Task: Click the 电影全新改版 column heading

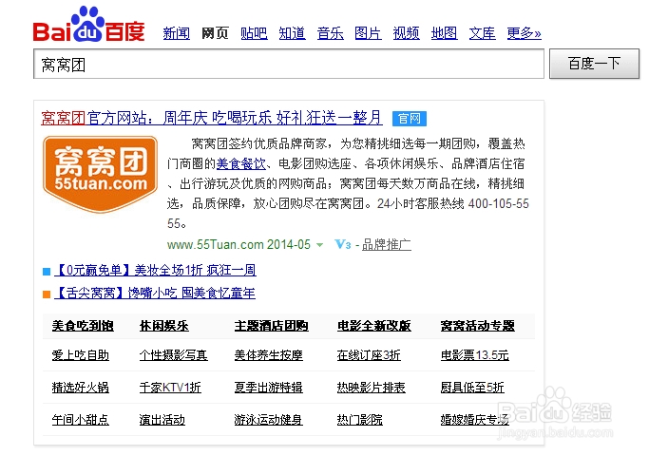Action: click(x=373, y=326)
